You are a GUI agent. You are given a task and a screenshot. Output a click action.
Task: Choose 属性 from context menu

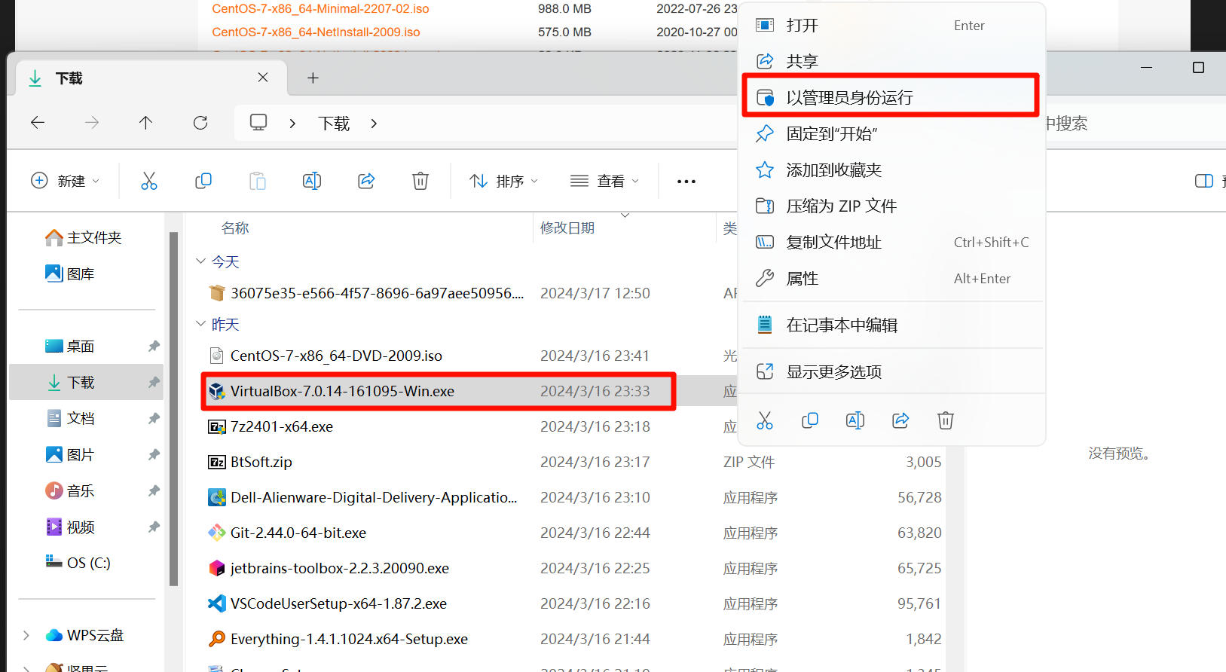point(894,279)
